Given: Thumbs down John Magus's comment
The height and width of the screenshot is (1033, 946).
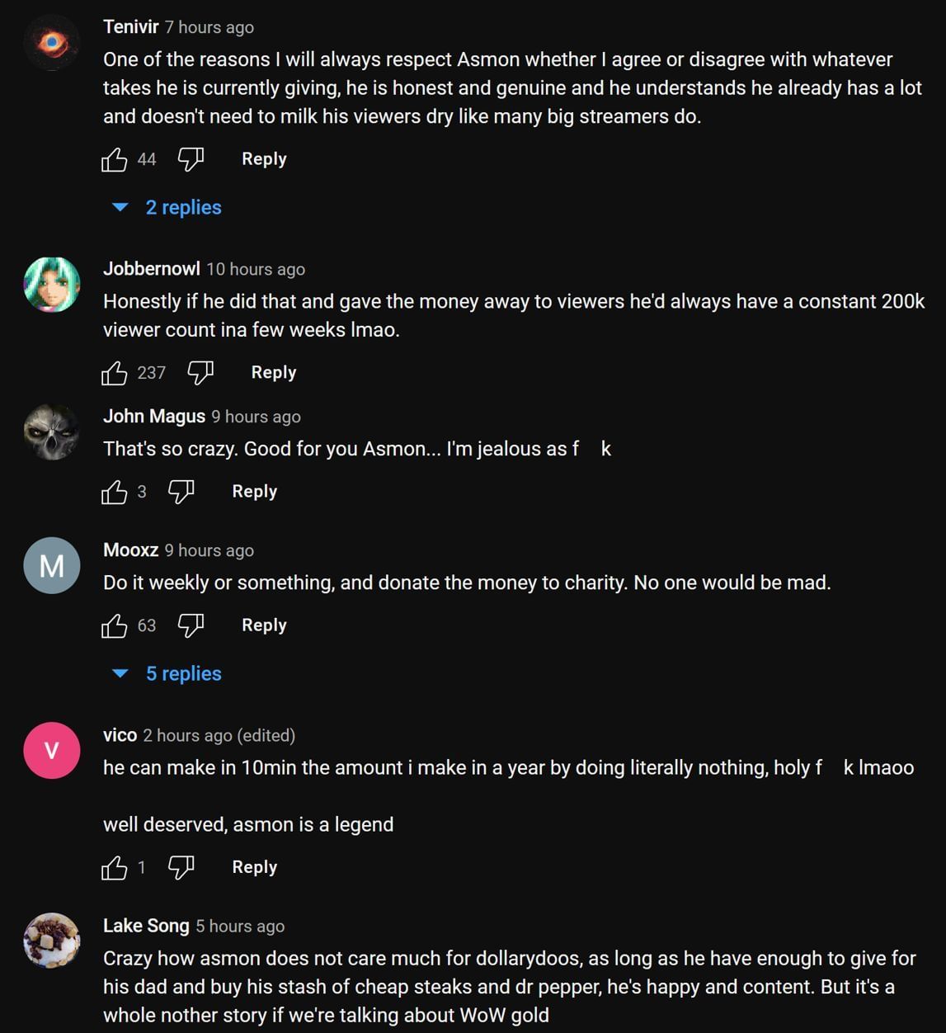Looking at the screenshot, I should coord(181,492).
